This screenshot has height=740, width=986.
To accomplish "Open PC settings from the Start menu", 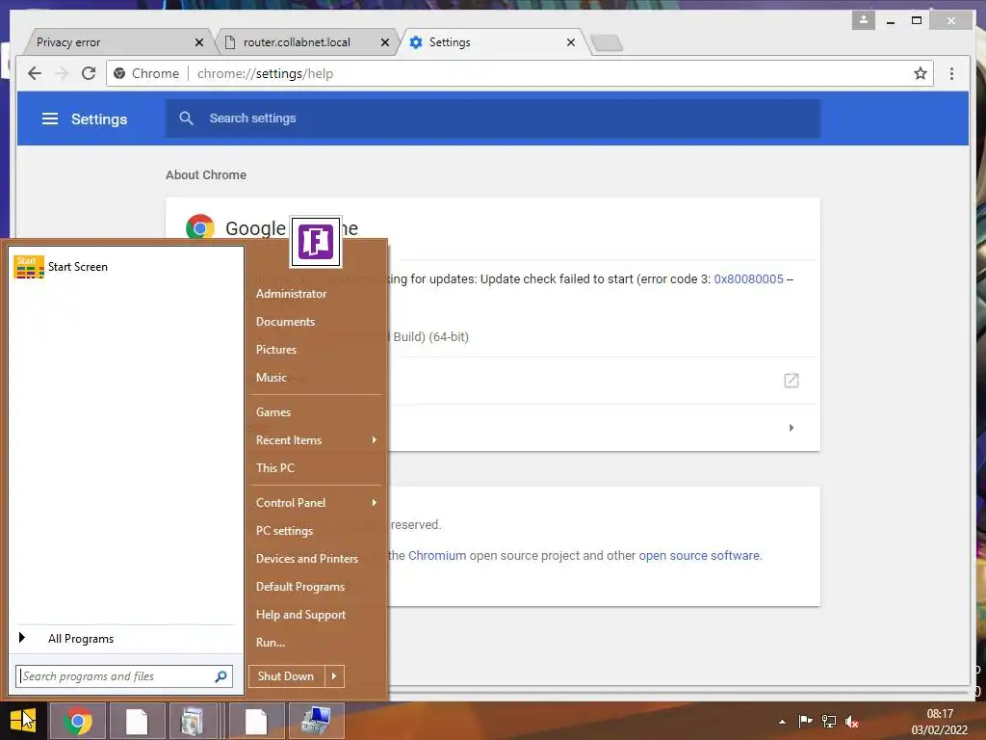I will 284,531.
